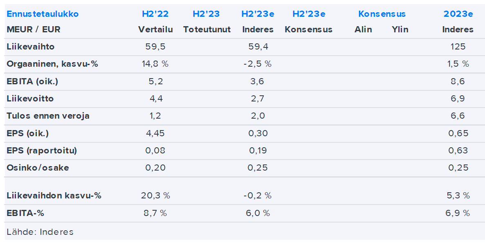Click the EPS (raportoitu) row label

[42, 151]
